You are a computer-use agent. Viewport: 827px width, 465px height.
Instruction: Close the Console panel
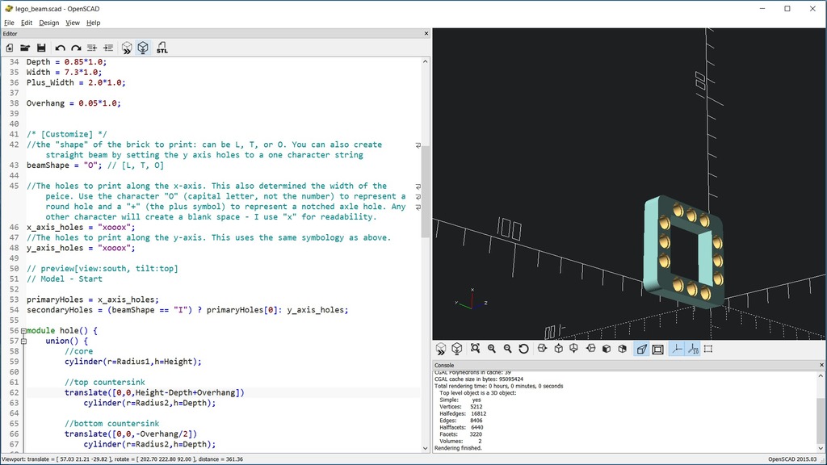click(x=821, y=365)
